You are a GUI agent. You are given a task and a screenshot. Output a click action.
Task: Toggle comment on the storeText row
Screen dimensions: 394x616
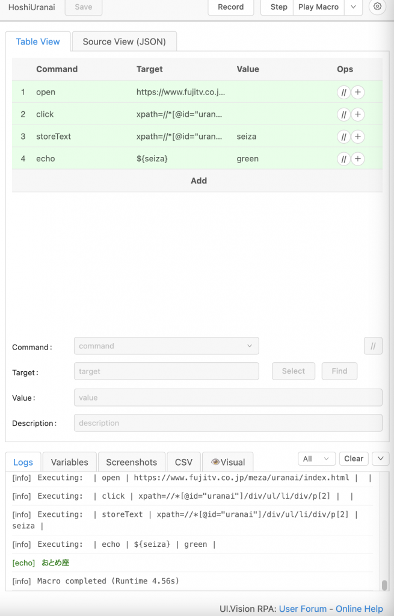point(343,137)
